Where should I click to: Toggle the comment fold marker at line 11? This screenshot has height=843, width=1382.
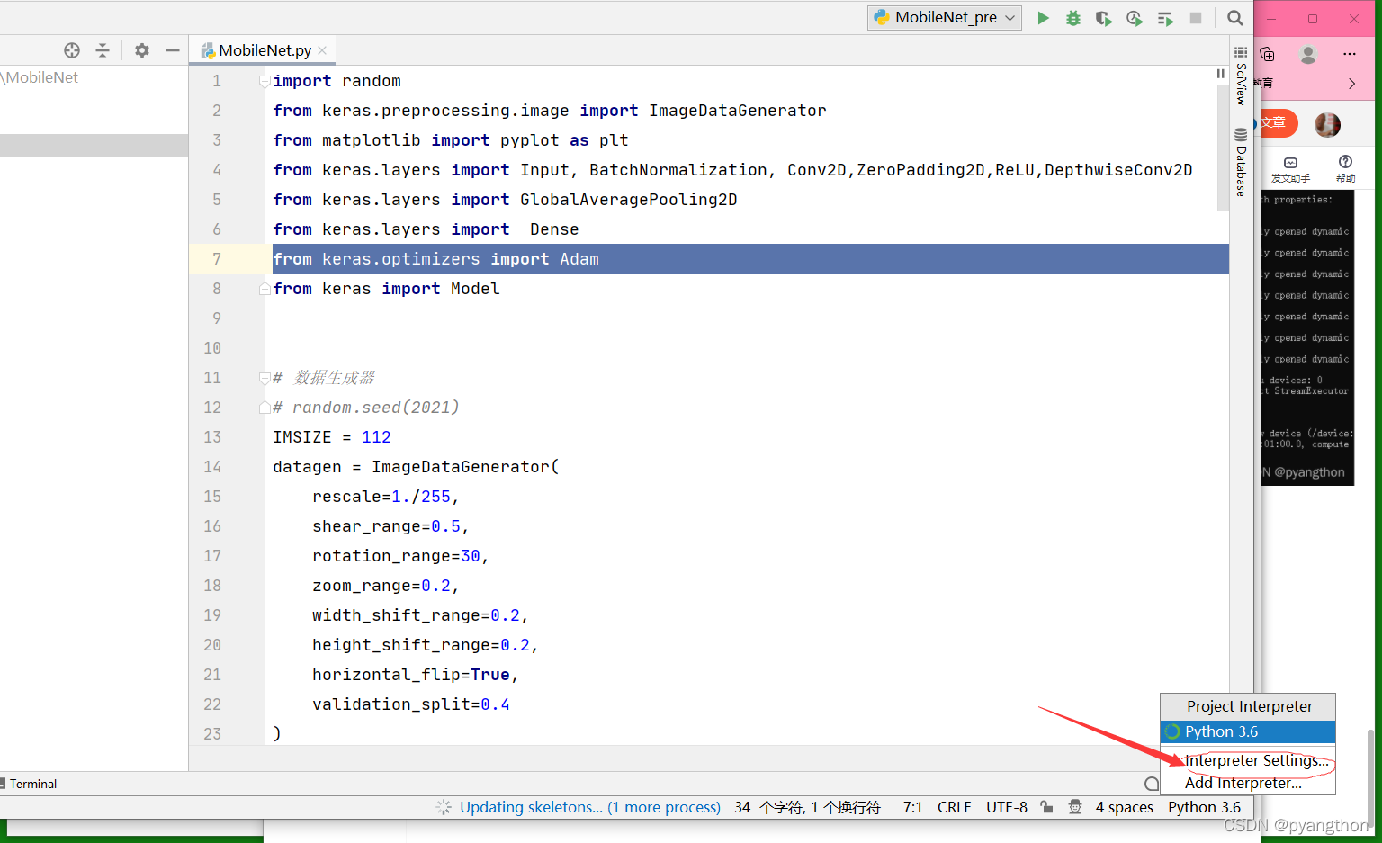(x=265, y=378)
